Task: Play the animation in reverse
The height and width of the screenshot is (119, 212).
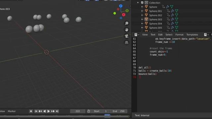Action: click(44, 111)
